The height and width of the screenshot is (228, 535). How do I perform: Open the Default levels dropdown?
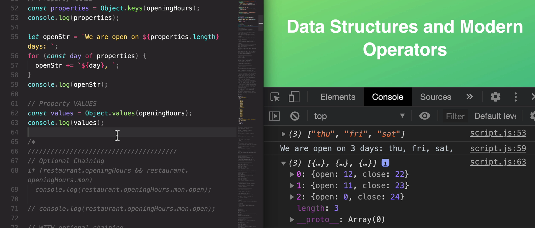tap(495, 116)
